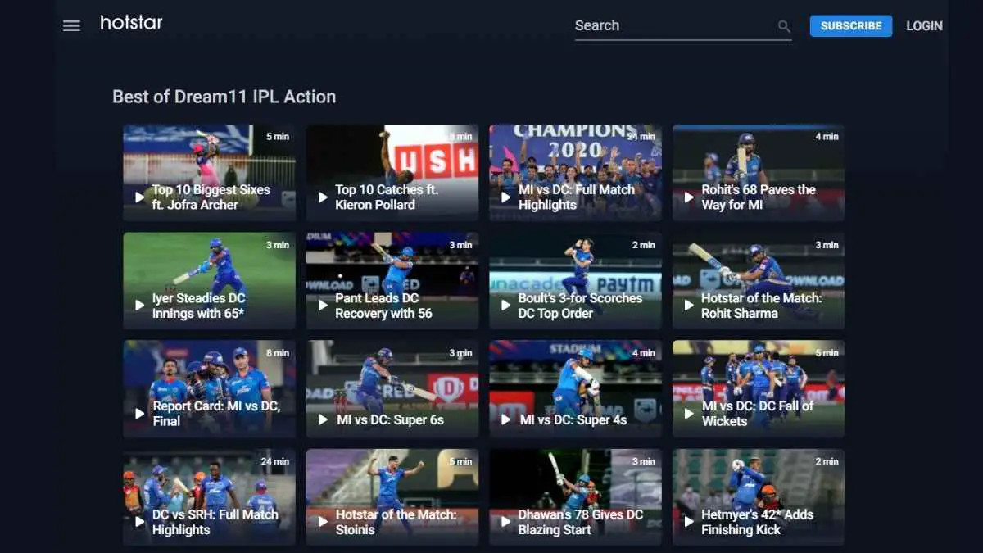This screenshot has height=553, width=983.
Task: Click the '2 min' badge on Boult's 3-for card
Action: click(x=644, y=245)
